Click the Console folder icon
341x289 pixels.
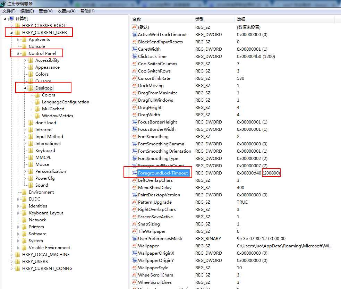pos(24,46)
